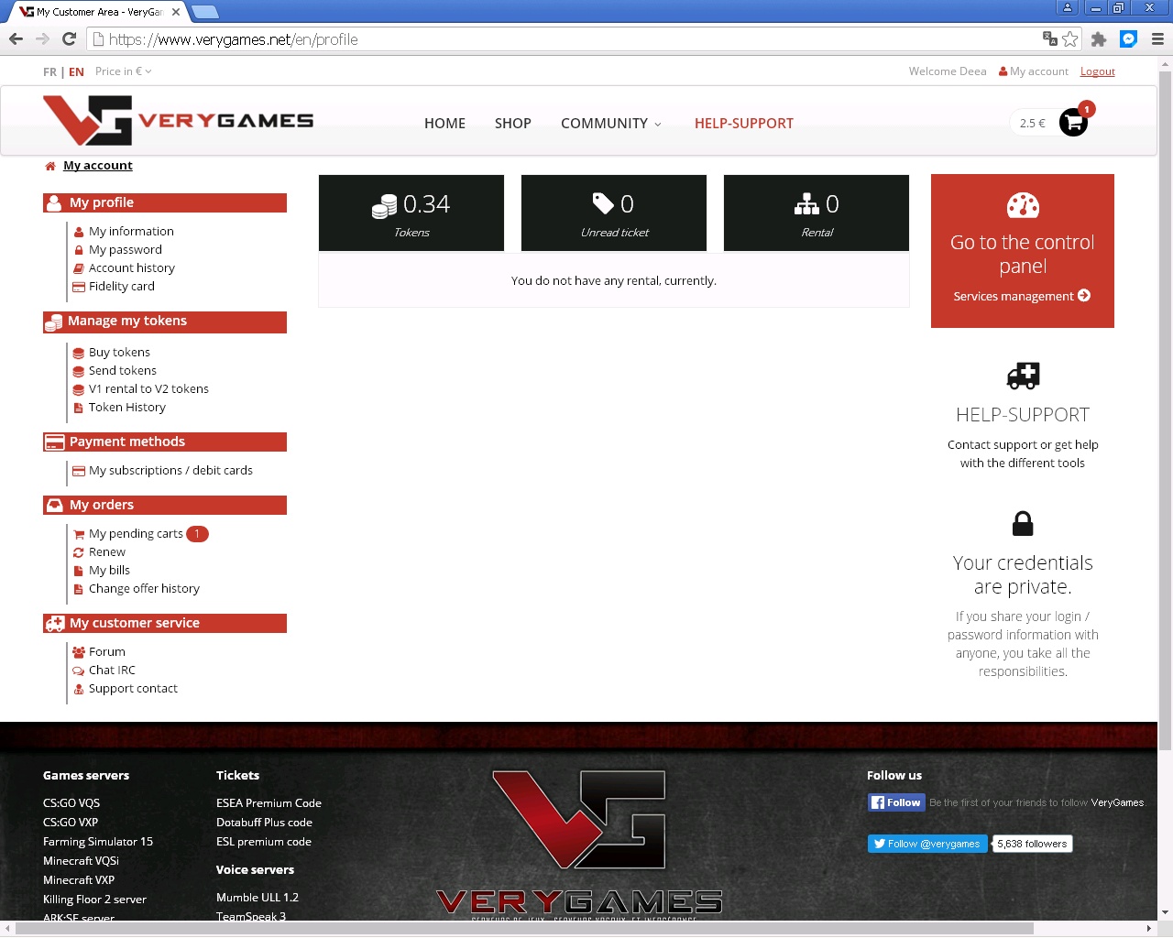Open My pending carts link
This screenshot has height=938, width=1173.
click(x=136, y=534)
